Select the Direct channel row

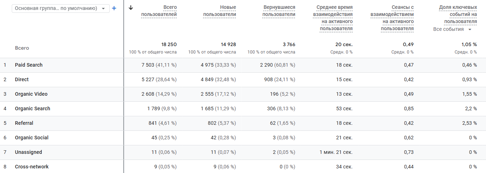point(22,79)
